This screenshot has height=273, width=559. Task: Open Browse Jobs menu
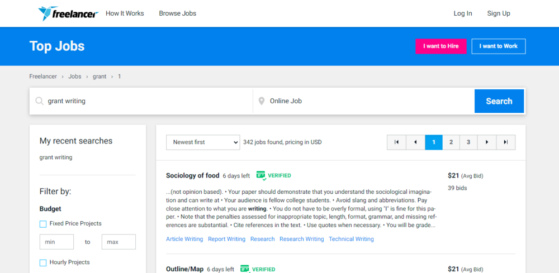[178, 13]
